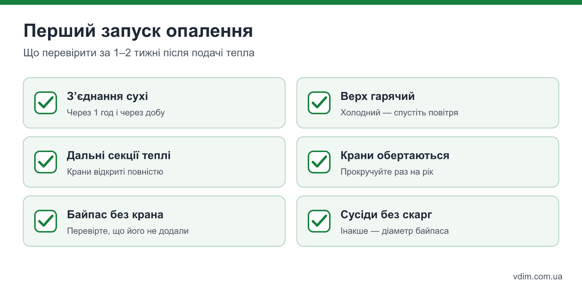Image resolution: width=582 pixels, height=291 pixels.
Task: Click the text Через 1 год і через добу
Action: (116, 113)
